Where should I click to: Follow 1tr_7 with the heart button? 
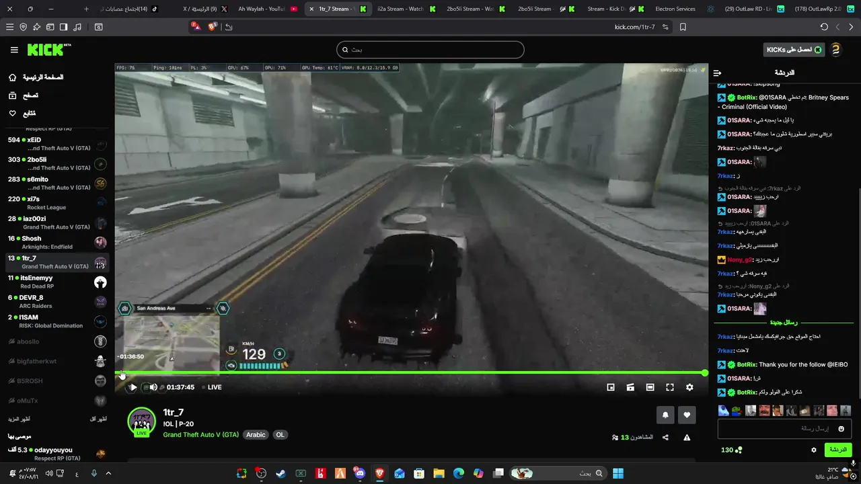(x=687, y=415)
